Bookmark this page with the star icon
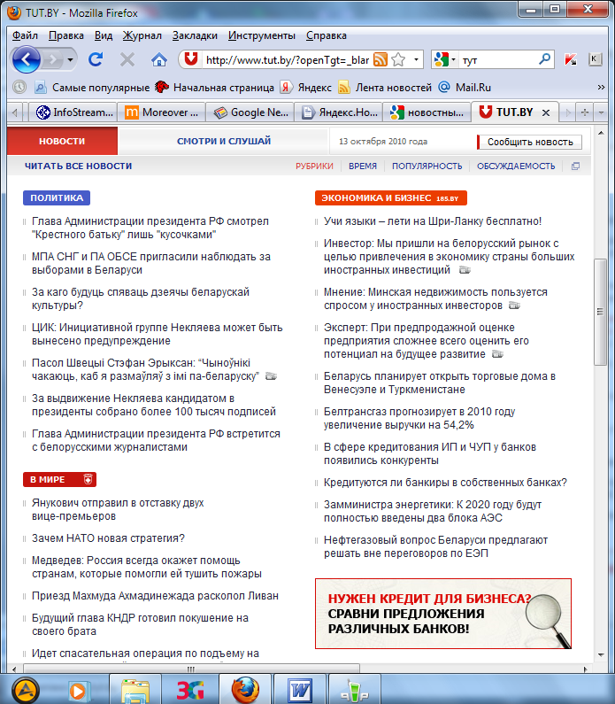The image size is (615, 704). pyautogui.click(x=398, y=59)
